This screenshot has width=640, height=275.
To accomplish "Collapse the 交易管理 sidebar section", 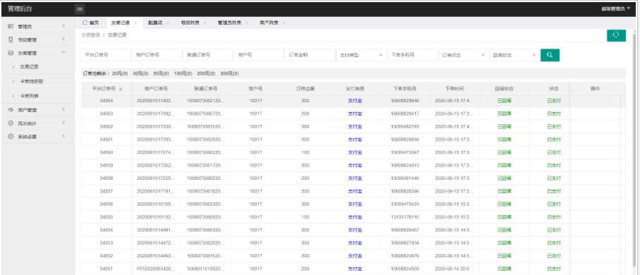I will pyautogui.click(x=63, y=53).
